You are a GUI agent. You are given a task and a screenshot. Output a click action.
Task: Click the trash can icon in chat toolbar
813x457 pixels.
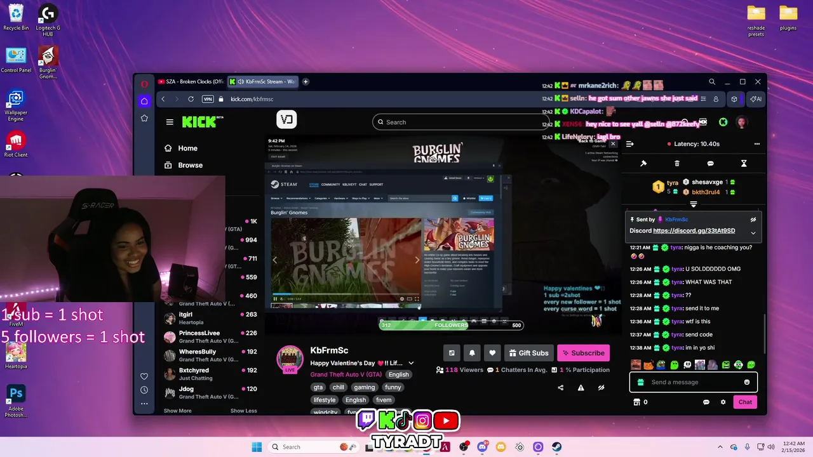coord(677,164)
